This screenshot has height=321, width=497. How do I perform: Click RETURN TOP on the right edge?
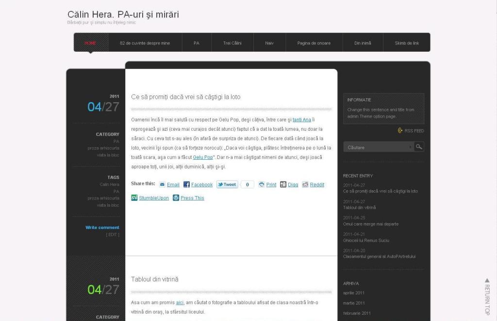(x=487, y=296)
